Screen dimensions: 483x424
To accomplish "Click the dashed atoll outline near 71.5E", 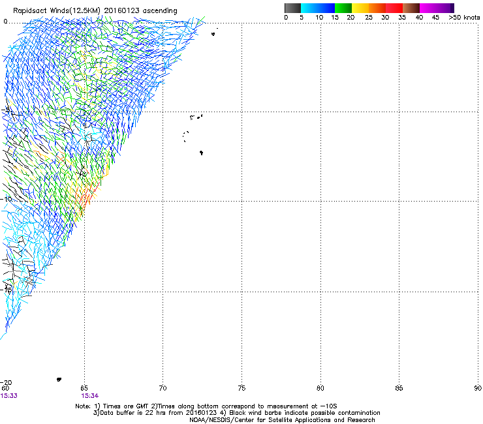I will tap(186, 136).
